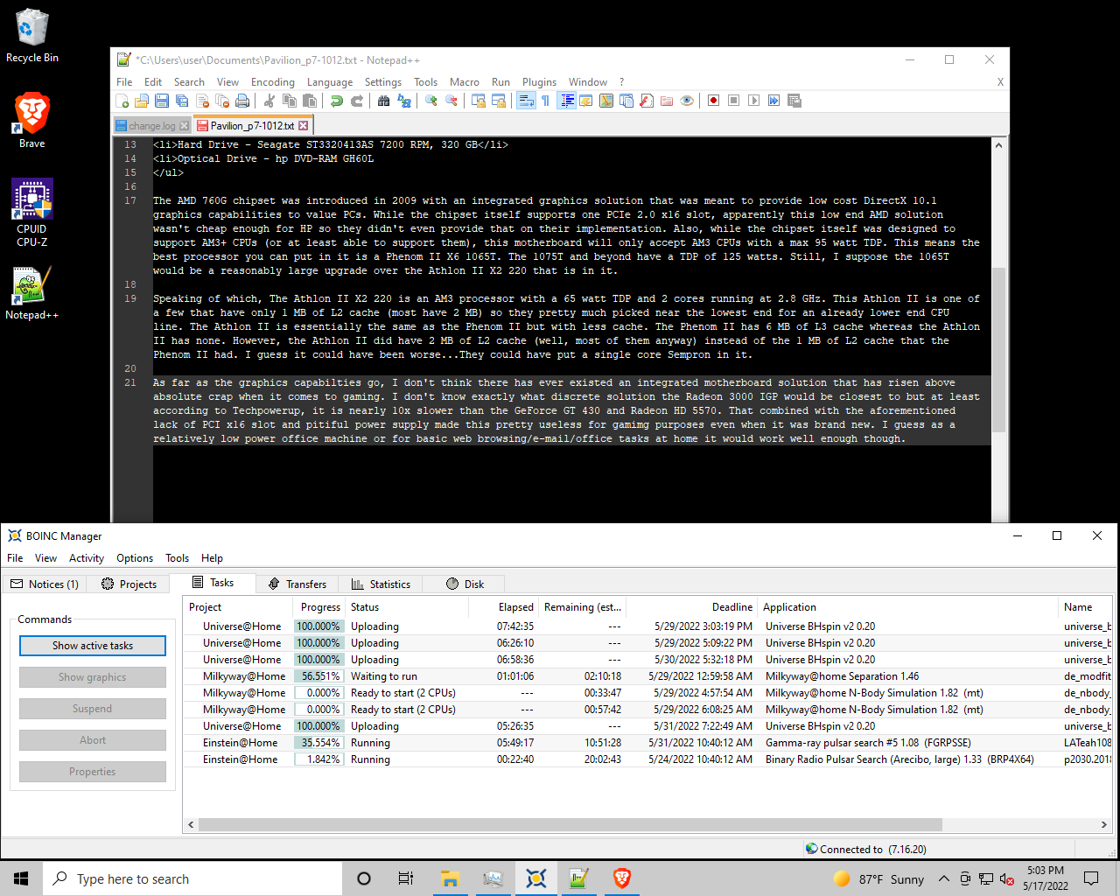Click the Copy toolbar icon

tap(290, 101)
